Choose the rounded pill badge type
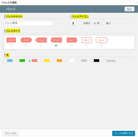 coord(26,46)
